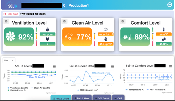
Task: Click the occupancy people icon
Action: pos(48,39)
